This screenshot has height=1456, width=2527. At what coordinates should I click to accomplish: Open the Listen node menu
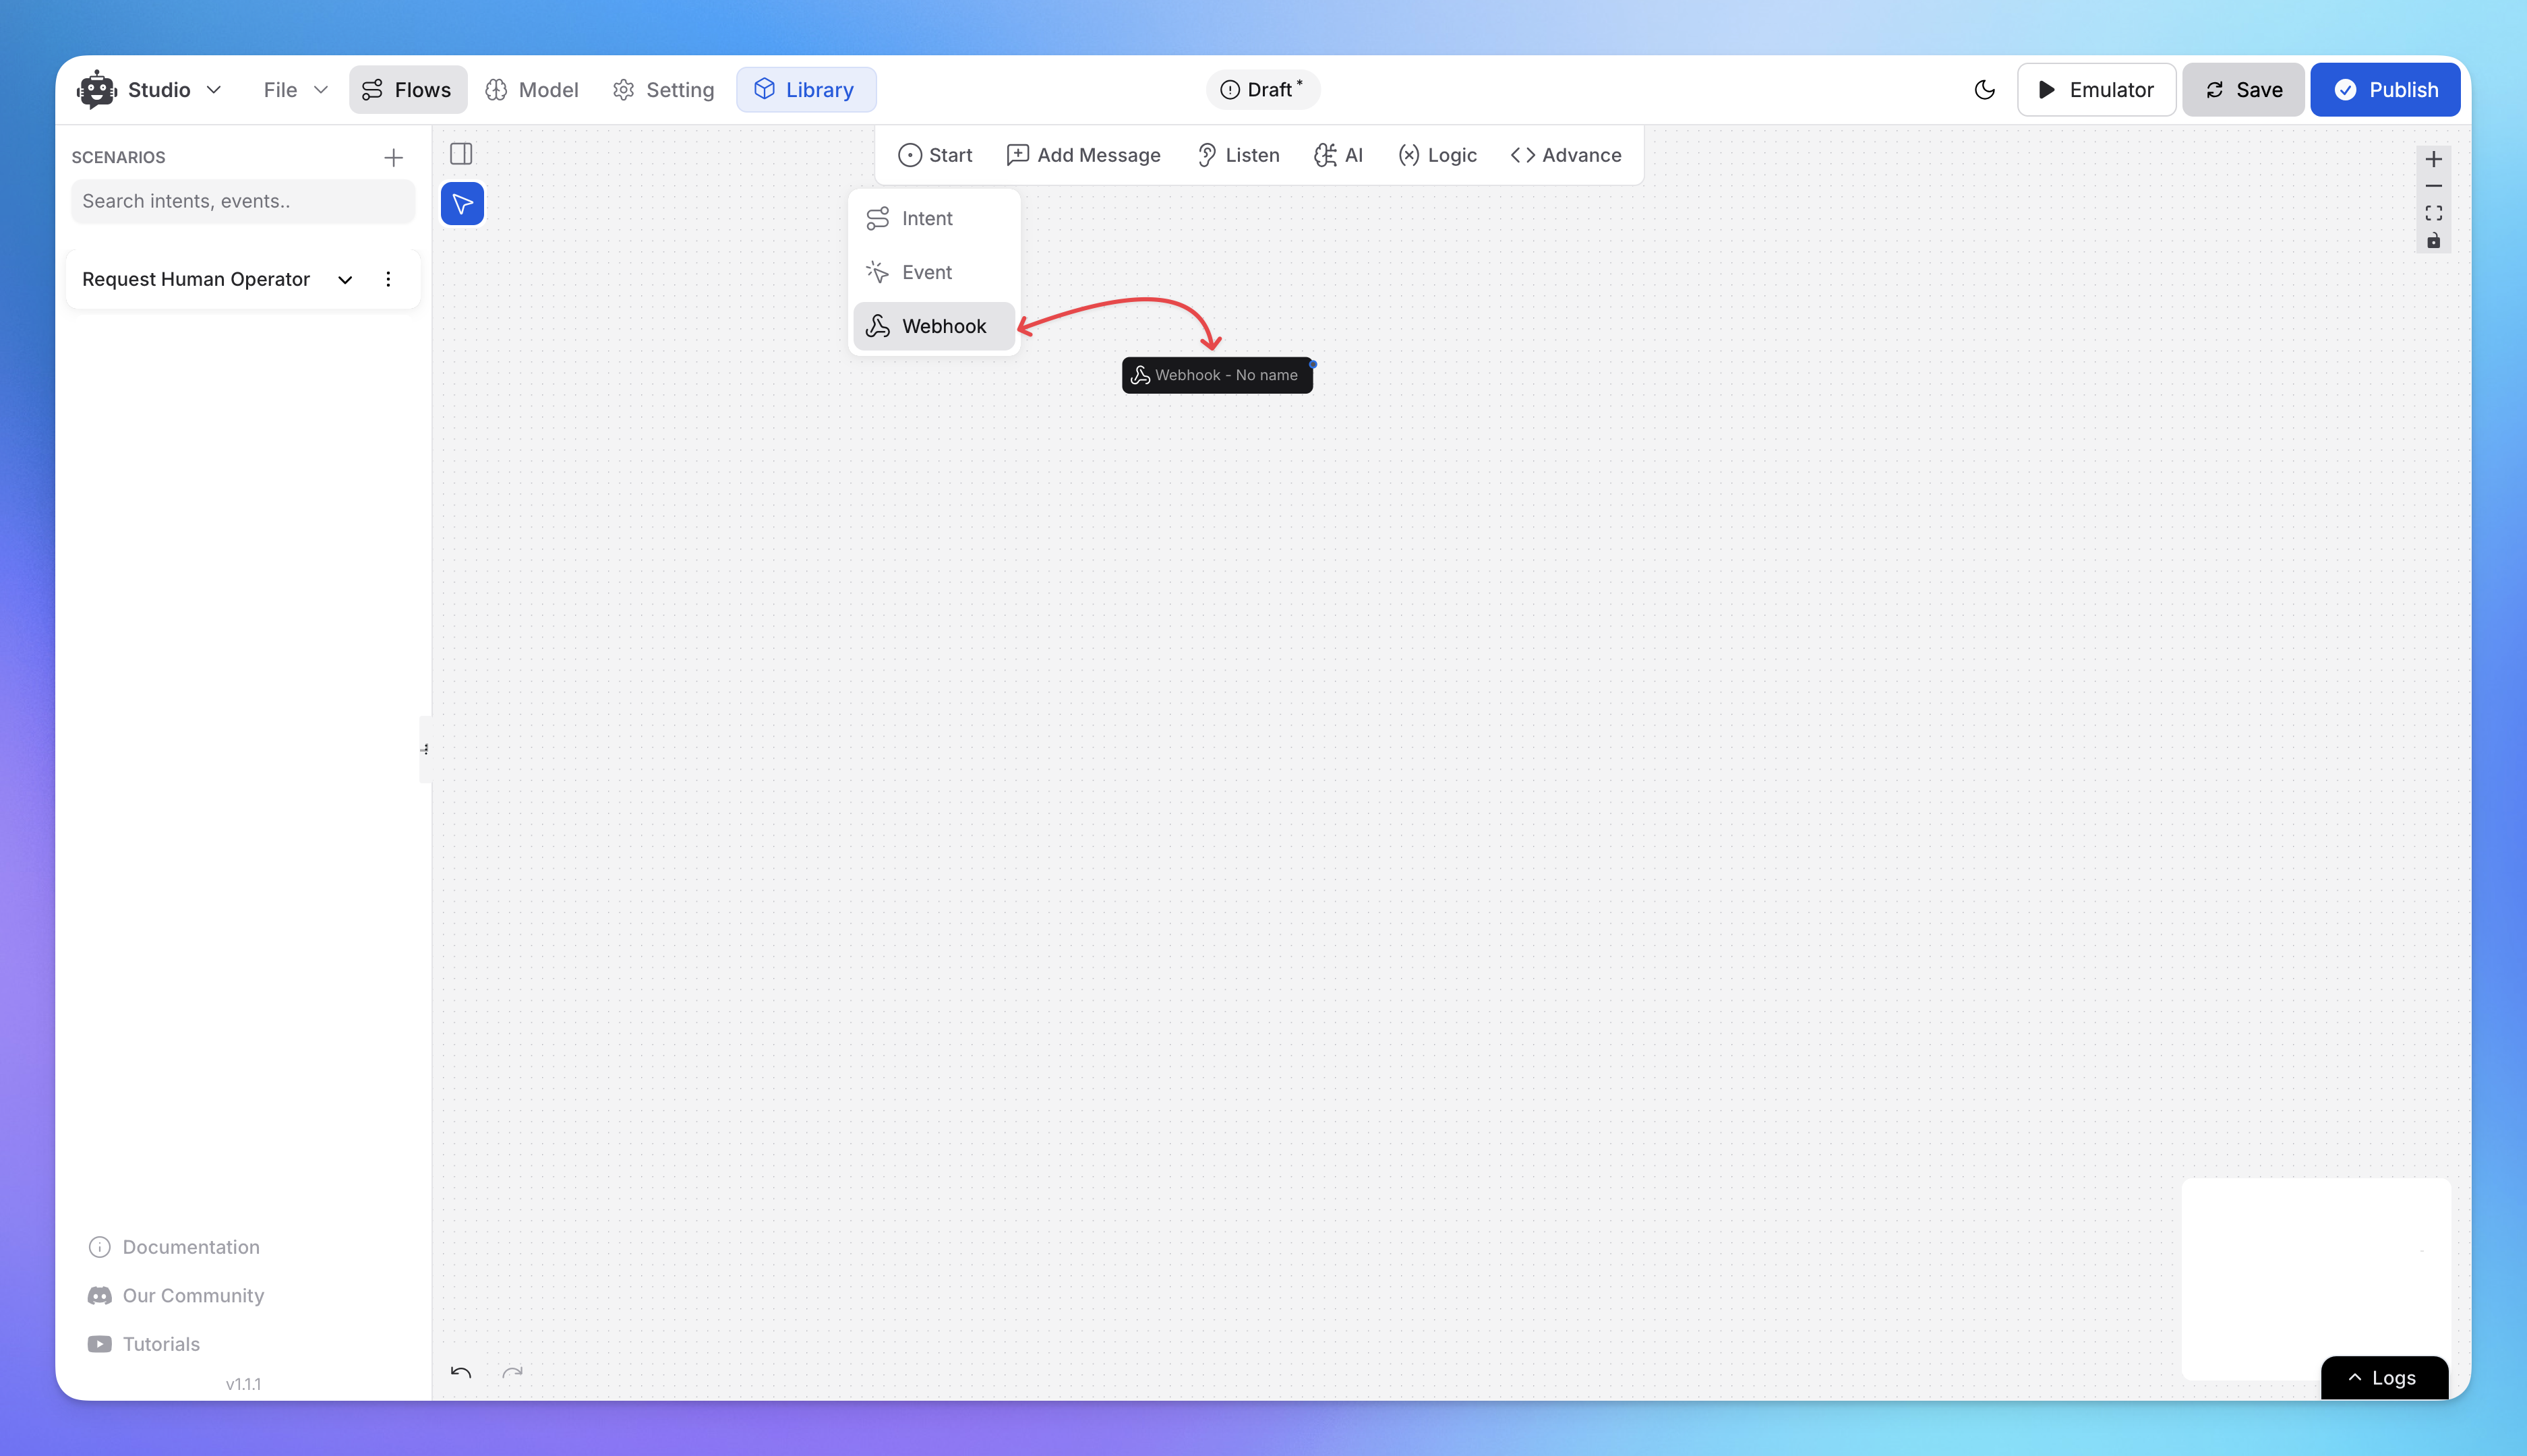coord(1238,155)
